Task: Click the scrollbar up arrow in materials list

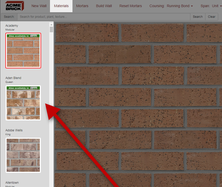Action: pos(51,25)
